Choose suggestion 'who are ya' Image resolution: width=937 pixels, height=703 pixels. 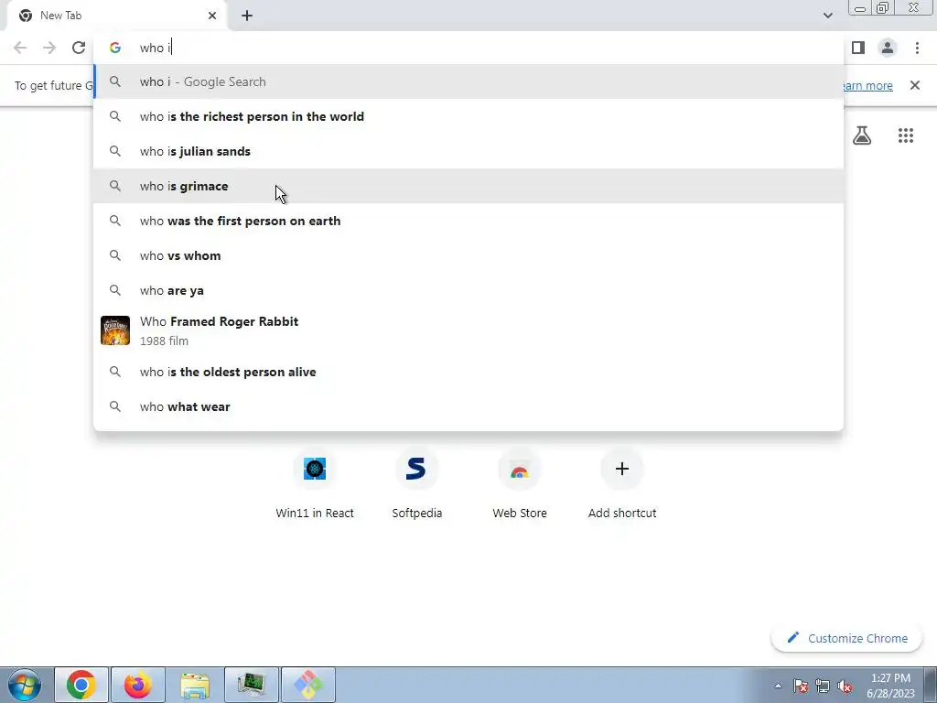pyautogui.click(x=468, y=290)
